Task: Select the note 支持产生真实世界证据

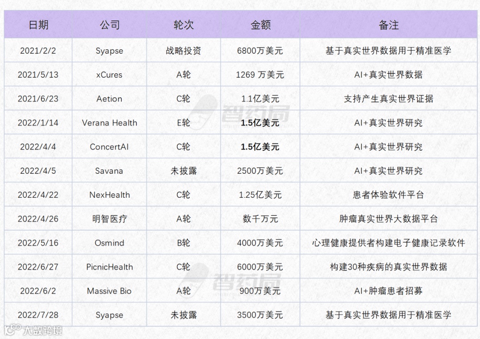Action: 388,99
